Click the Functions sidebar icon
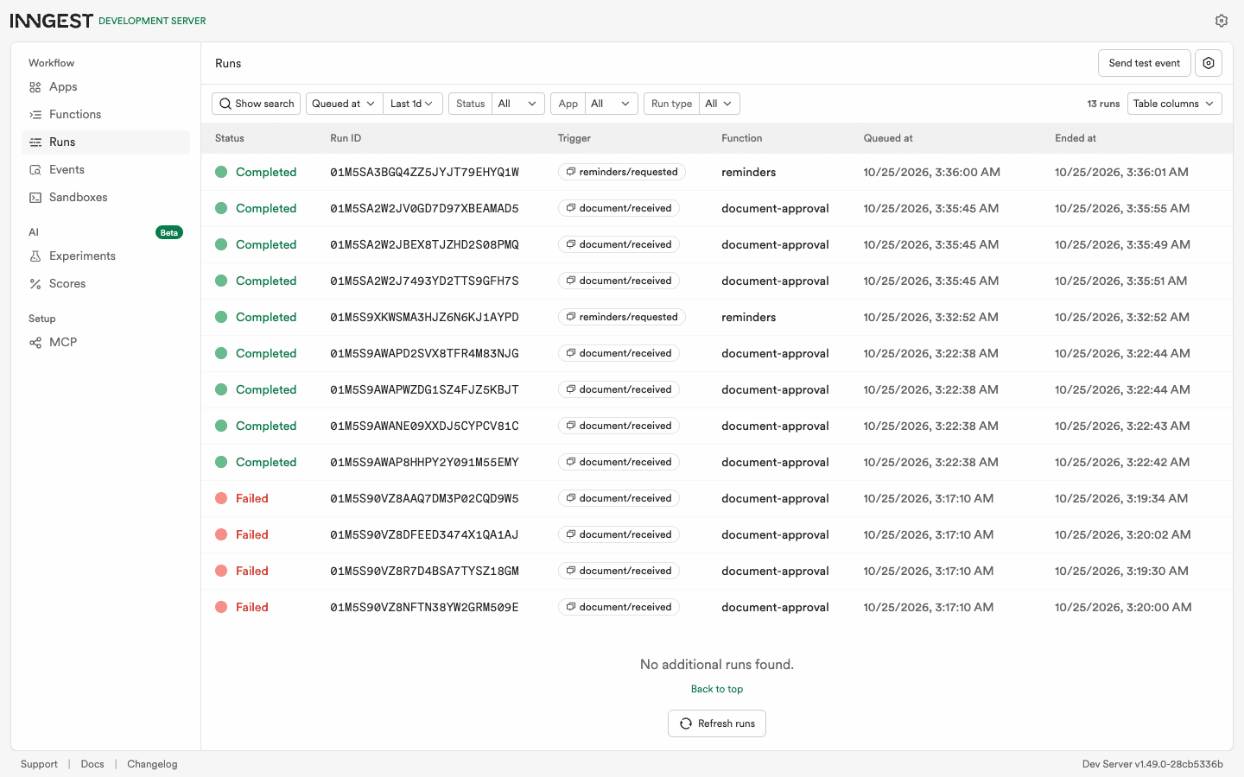The image size is (1244, 777). (35, 115)
